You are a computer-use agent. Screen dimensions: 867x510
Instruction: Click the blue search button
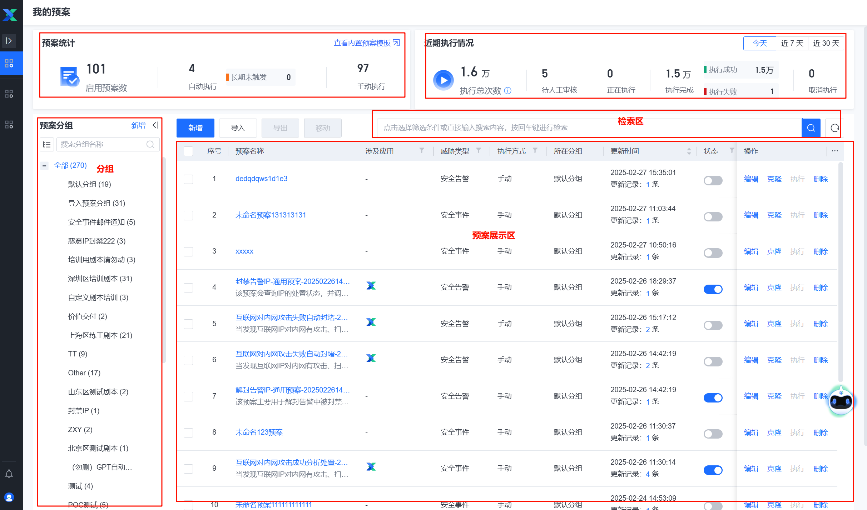coord(811,128)
